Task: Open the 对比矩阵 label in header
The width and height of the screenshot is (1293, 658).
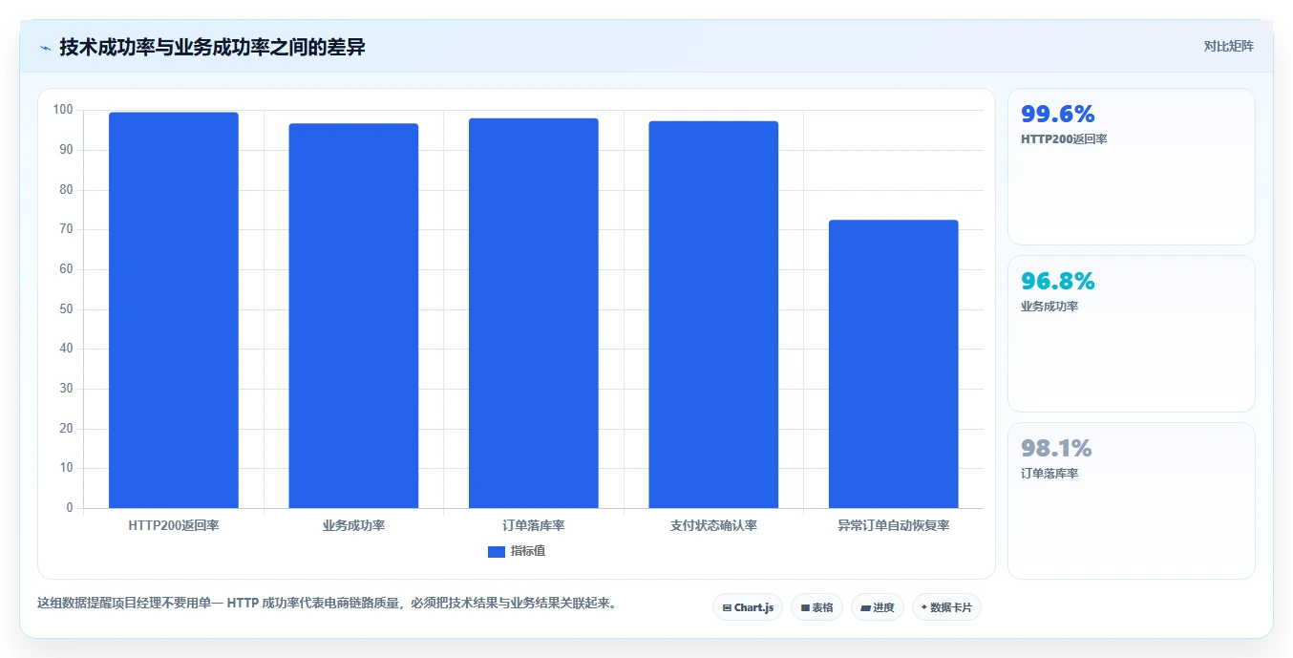Action: pos(1228,46)
